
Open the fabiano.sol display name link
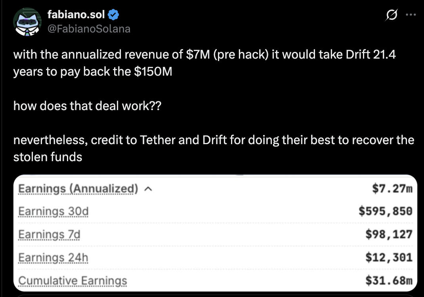coord(76,15)
